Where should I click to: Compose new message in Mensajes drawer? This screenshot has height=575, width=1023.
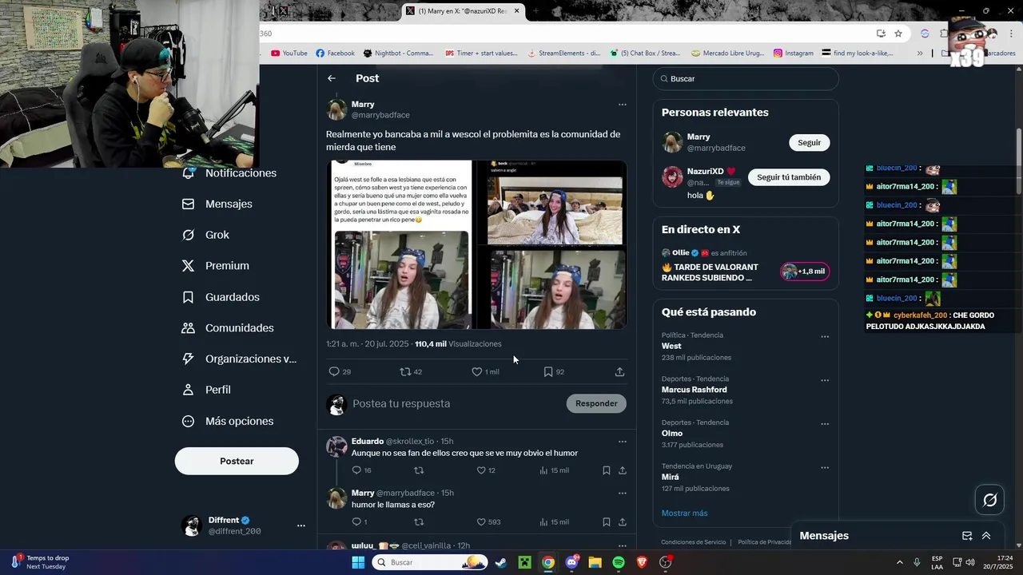pyautogui.click(x=966, y=536)
